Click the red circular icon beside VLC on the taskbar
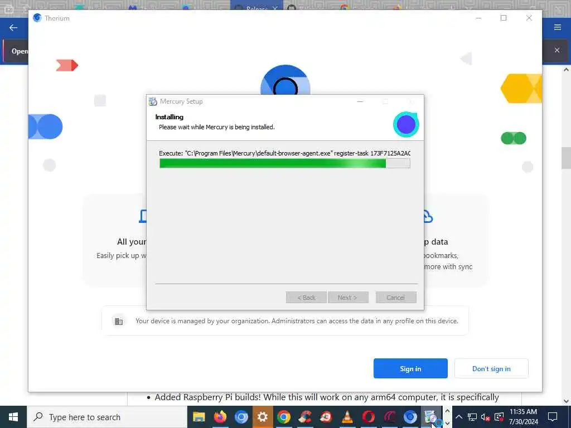571x428 pixels. pyautogui.click(x=326, y=417)
